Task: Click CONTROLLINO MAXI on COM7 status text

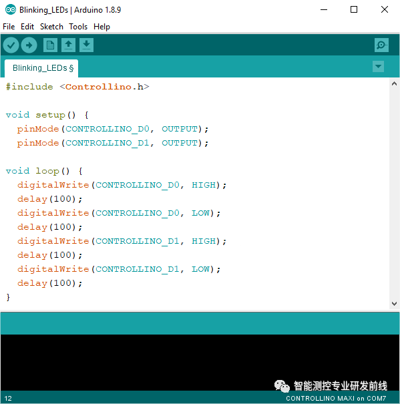Action: point(336,399)
